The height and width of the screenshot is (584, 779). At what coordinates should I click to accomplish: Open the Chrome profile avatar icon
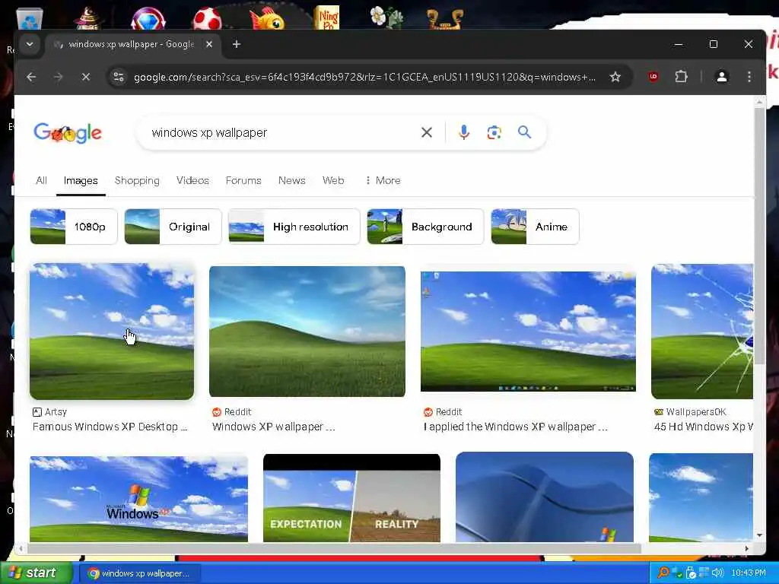(x=721, y=77)
